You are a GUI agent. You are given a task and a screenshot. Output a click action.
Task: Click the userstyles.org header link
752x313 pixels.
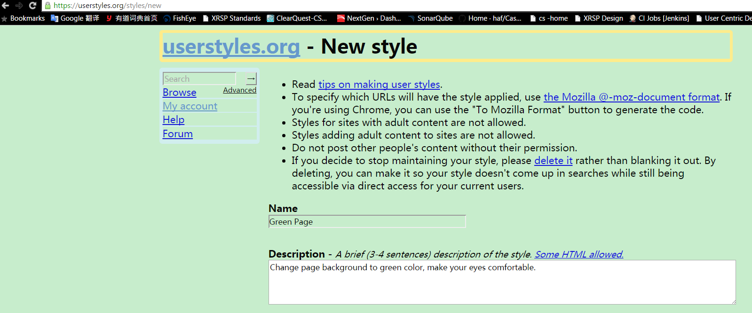pyautogui.click(x=231, y=47)
